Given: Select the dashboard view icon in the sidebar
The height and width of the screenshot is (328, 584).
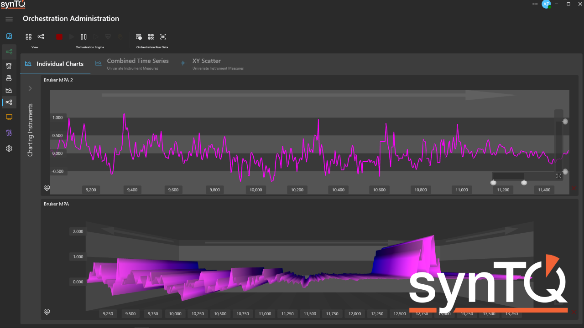Looking at the screenshot, I should tap(9, 36).
